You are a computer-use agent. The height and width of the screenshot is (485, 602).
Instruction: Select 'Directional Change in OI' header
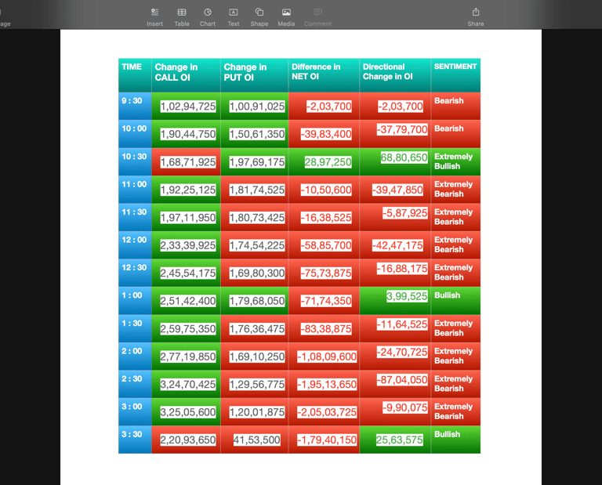tap(395, 75)
